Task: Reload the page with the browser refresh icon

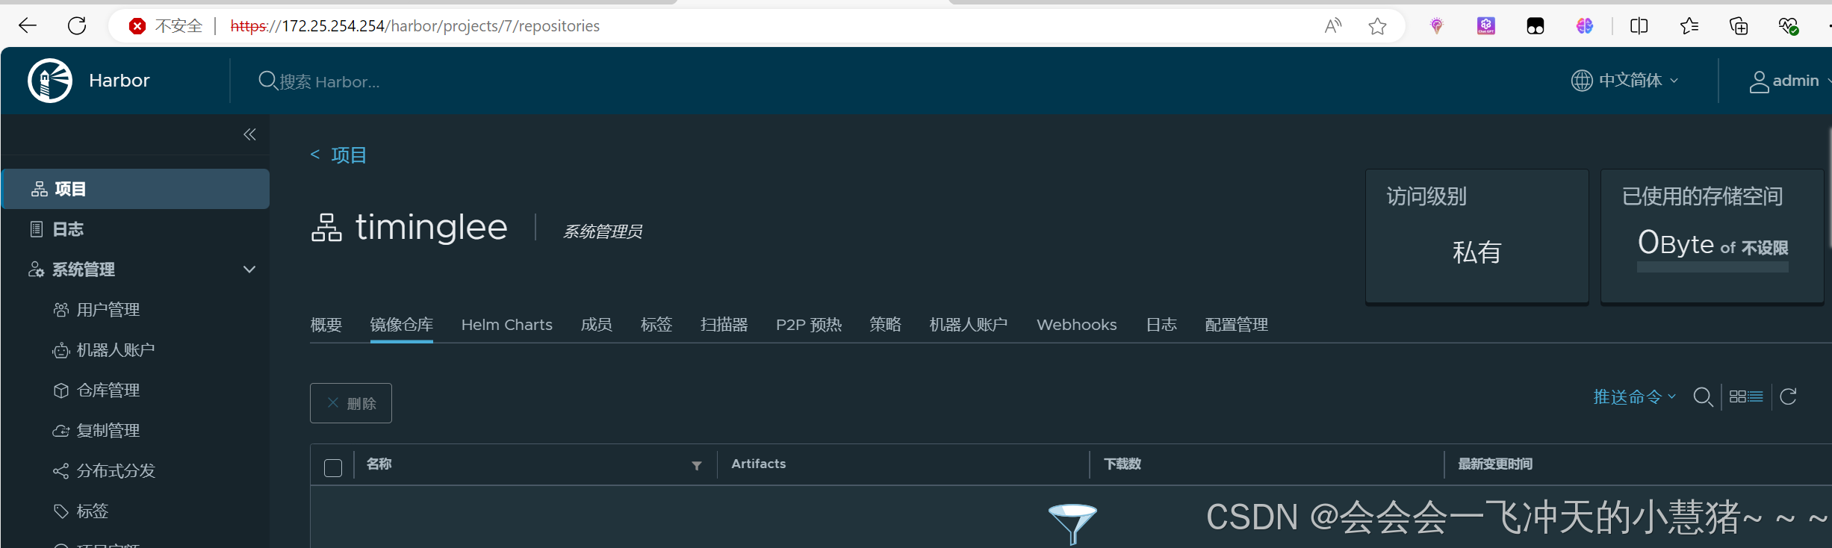Action: click(x=77, y=26)
